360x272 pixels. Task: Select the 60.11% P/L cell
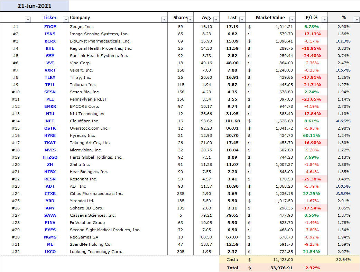(312, 135)
